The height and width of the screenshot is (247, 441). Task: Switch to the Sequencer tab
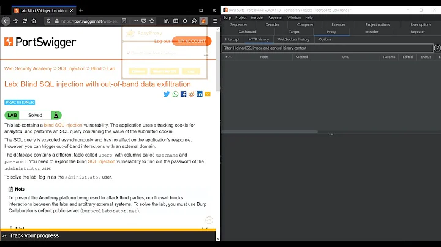[238, 24]
